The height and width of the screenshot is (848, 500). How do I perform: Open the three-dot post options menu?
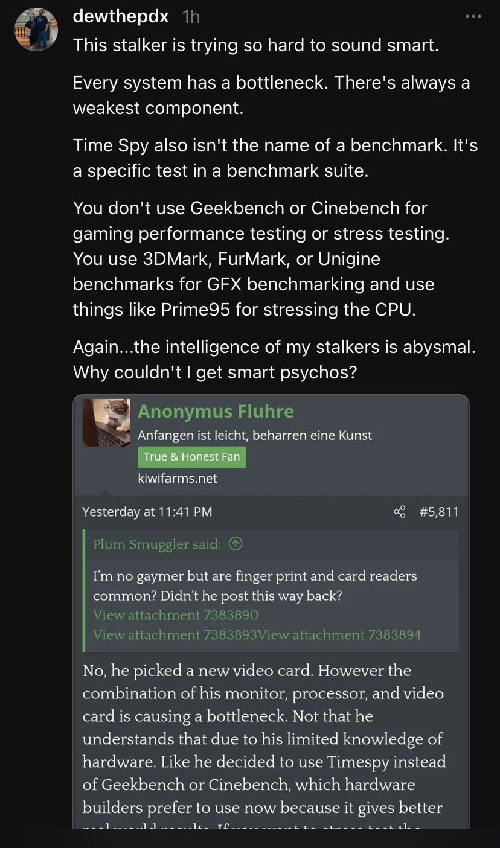tap(473, 17)
